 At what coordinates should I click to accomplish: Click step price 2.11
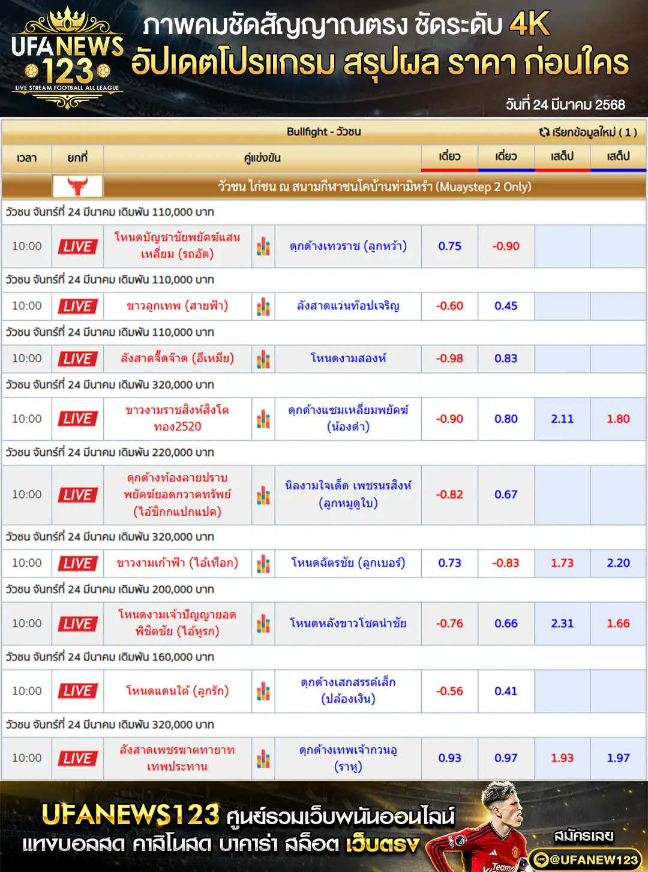point(562,419)
